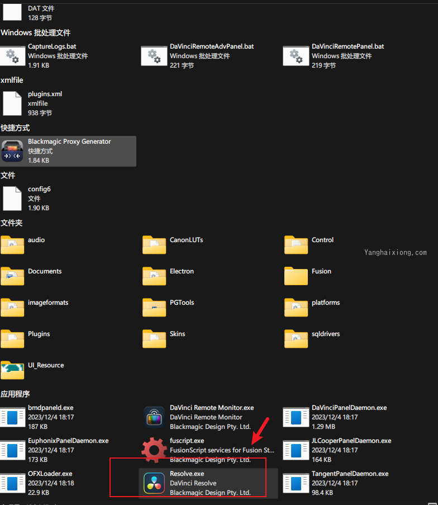Click the platforms folder icon
The height and width of the screenshot is (505, 438).
tap(296, 307)
